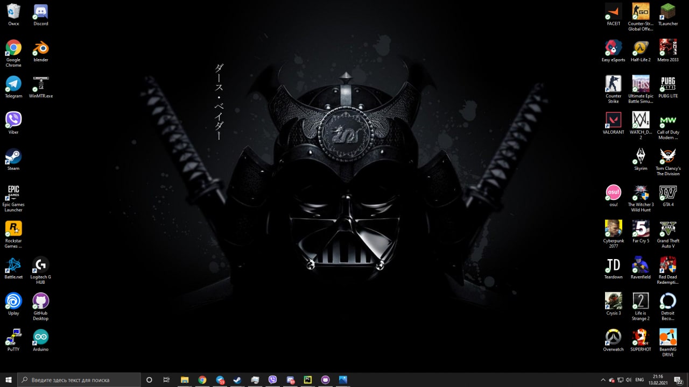This screenshot has height=387, width=689.
Task: Launch Discord from the desktop shortcut
Action: click(41, 15)
